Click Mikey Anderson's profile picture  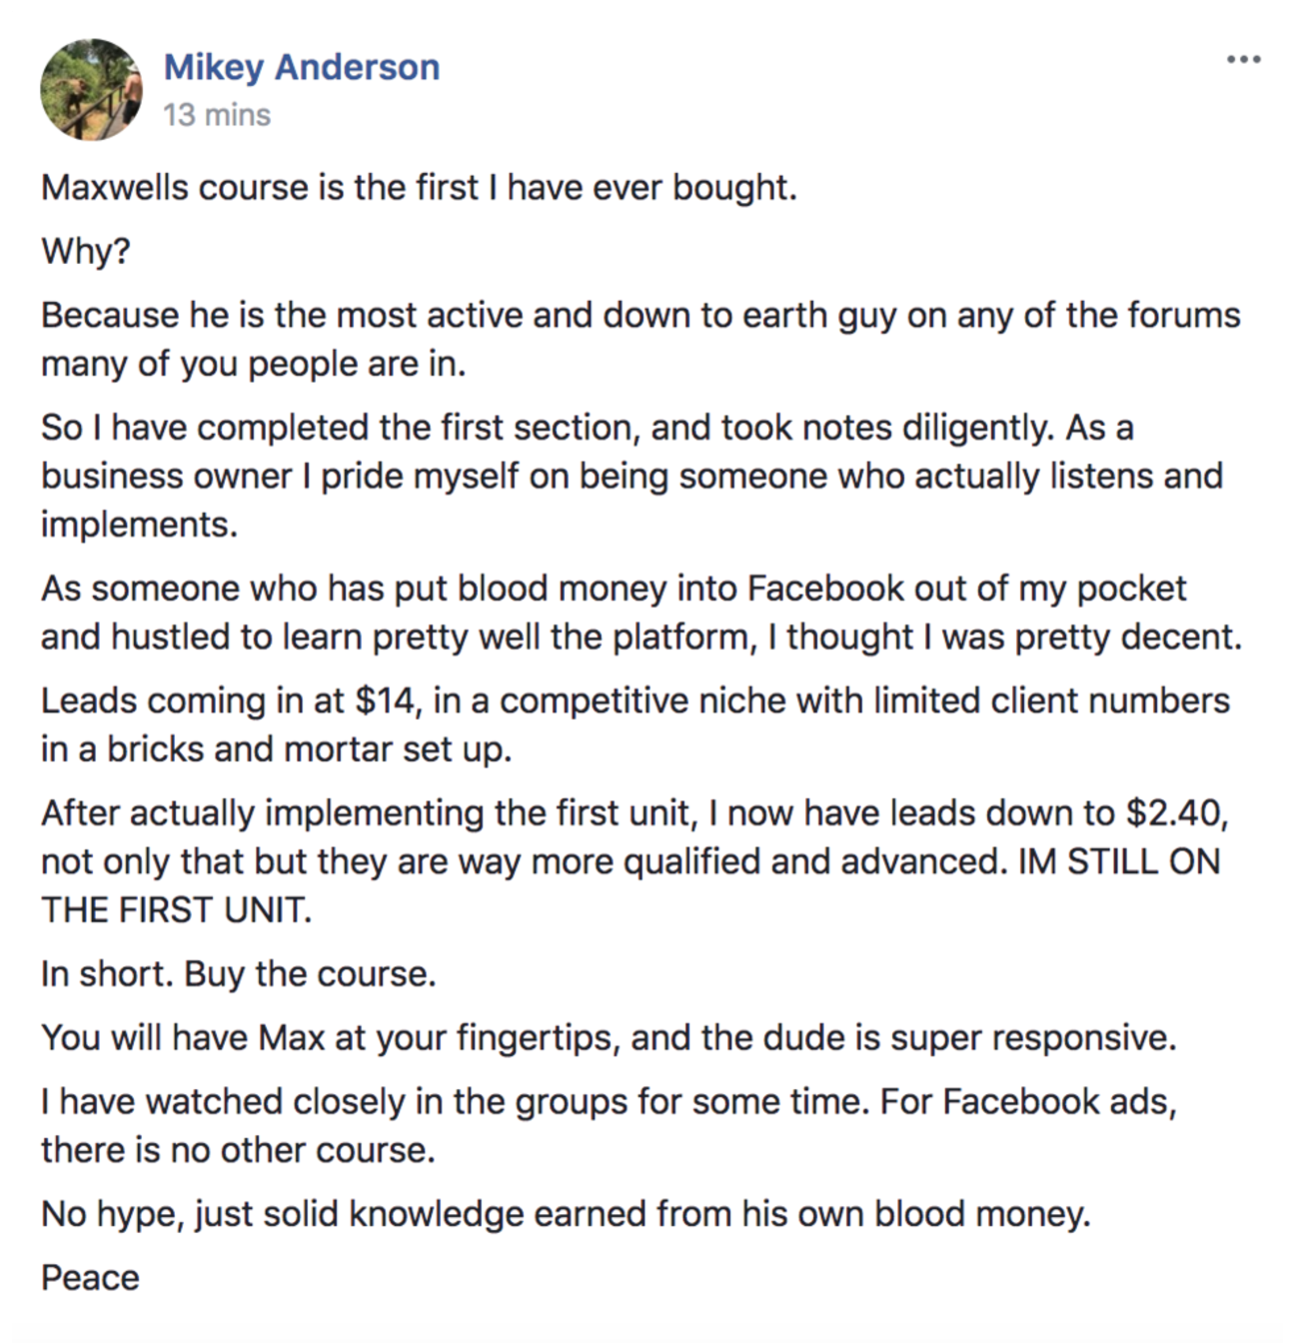click(92, 90)
